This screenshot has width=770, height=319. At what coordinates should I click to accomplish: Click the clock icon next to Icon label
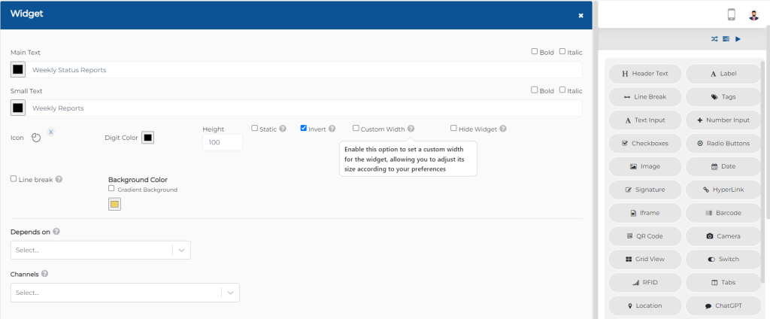click(x=36, y=138)
